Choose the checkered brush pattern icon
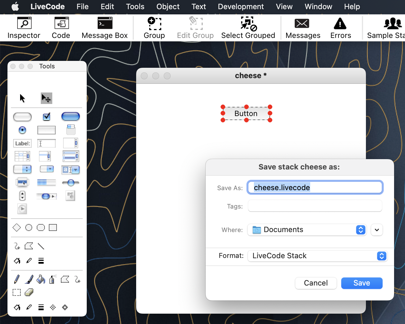 click(x=53, y=307)
